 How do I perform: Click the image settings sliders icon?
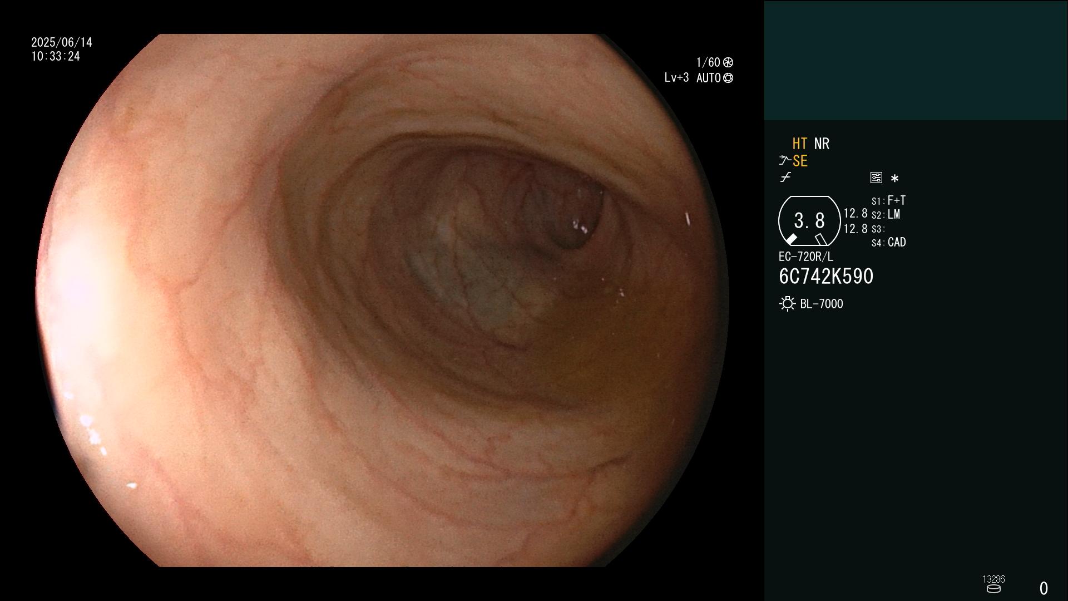coord(876,178)
